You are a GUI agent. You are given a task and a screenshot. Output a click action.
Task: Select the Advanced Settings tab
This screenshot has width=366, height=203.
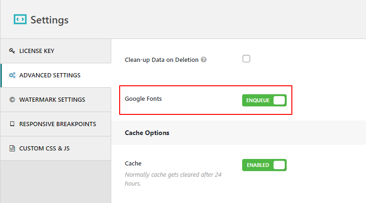49,75
